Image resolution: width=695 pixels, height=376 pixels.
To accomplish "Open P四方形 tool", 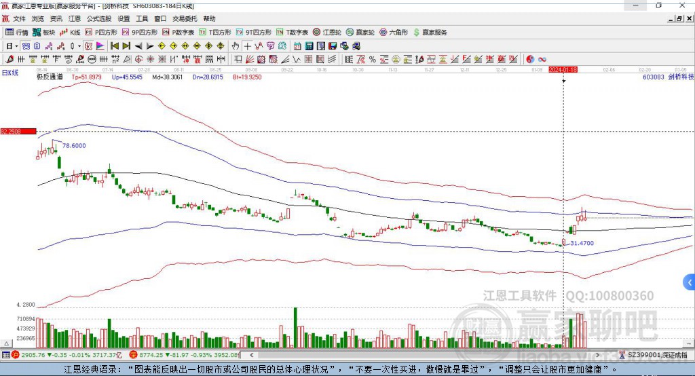I will coord(101,33).
